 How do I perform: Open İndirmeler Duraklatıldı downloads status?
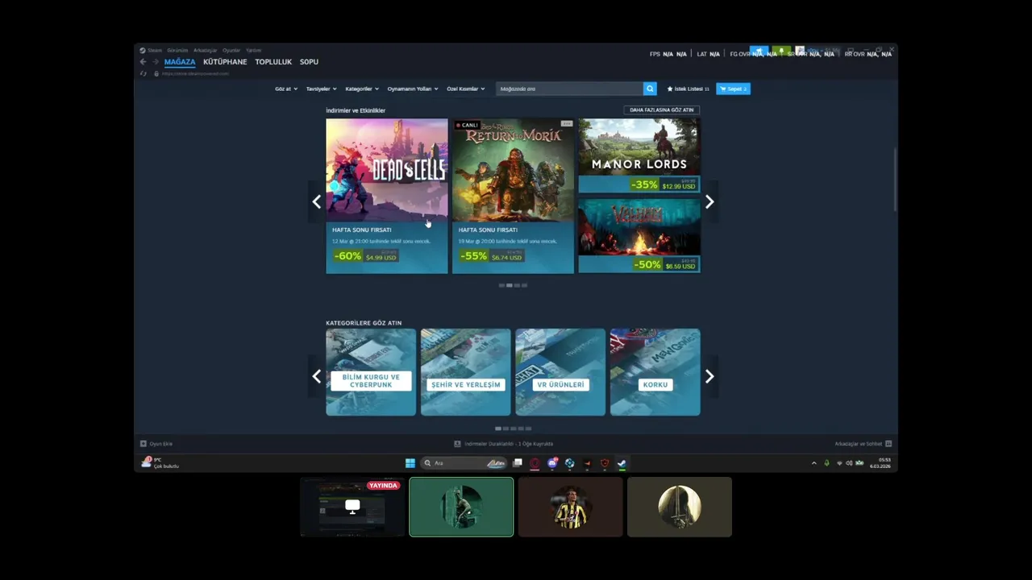point(504,444)
